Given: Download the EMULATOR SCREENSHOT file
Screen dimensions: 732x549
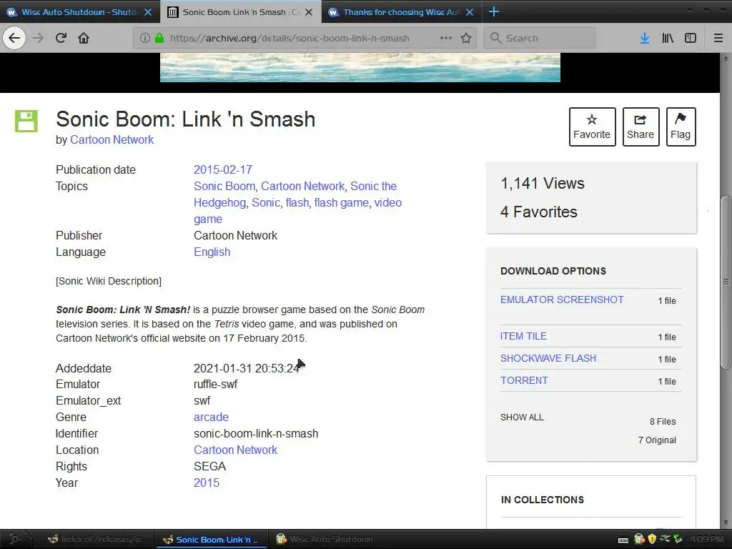Looking at the screenshot, I should point(562,300).
